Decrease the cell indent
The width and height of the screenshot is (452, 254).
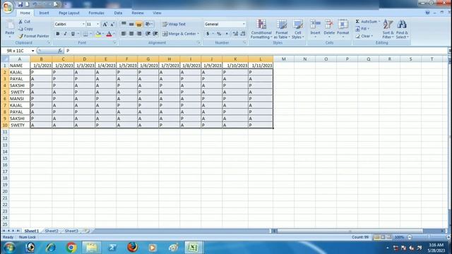coord(148,34)
